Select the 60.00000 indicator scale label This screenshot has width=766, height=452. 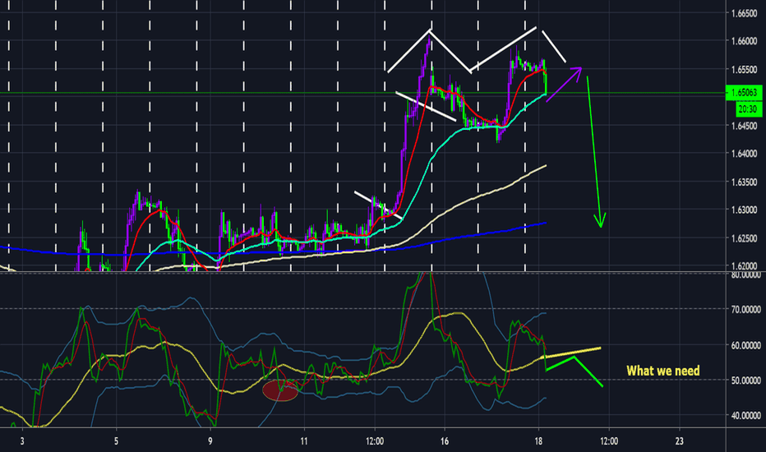[x=746, y=345]
